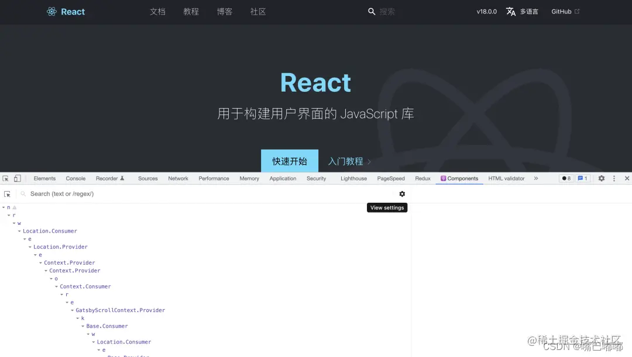This screenshot has height=357, width=632.
Task: Open the PageSpeed tab
Action: point(391,178)
